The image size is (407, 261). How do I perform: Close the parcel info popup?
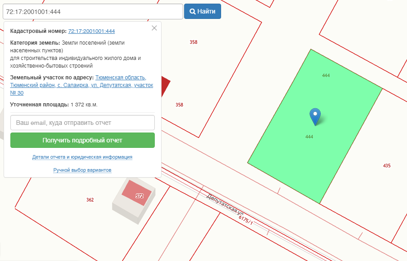pos(154,28)
